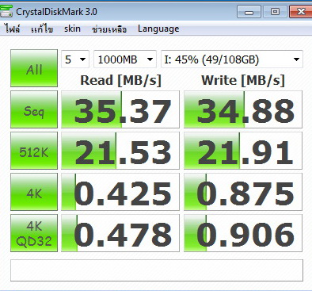Screen dimensions: 312x291
Task: Start the 4K benchmark test
Action: tap(34, 192)
